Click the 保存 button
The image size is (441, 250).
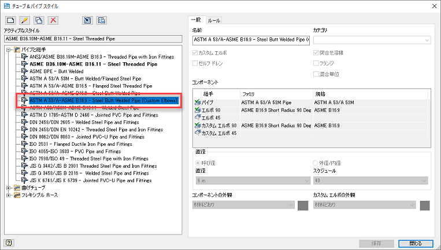coord(376,243)
